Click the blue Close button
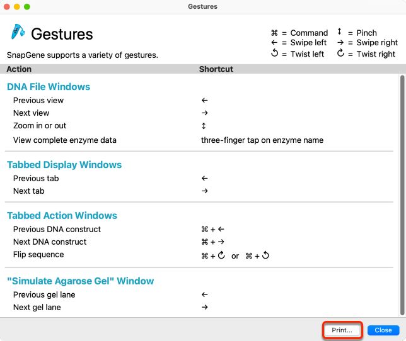Screen dimensions: 406x341 tap(383, 330)
